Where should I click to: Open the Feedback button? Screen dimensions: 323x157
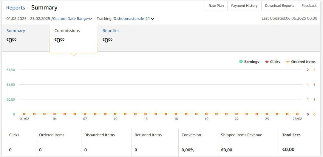click(x=309, y=6)
